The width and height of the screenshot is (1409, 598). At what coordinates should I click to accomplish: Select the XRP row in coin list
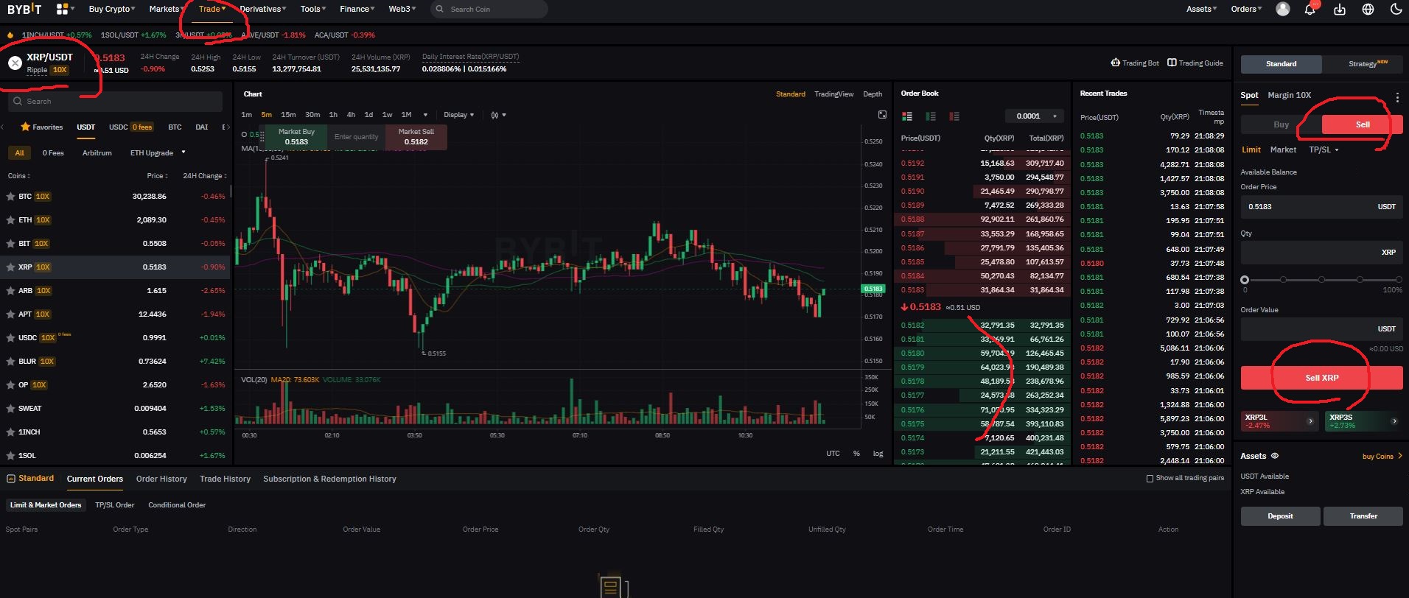click(116, 267)
